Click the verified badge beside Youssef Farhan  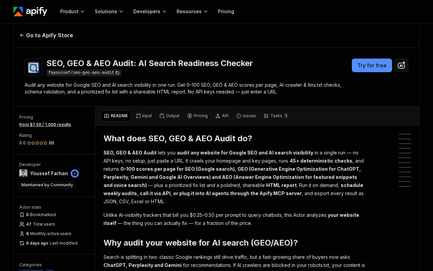75,173
